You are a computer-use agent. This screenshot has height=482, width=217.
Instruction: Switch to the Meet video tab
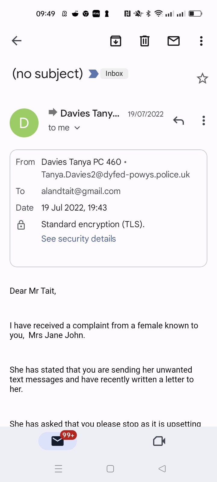(x=159, y=441)
